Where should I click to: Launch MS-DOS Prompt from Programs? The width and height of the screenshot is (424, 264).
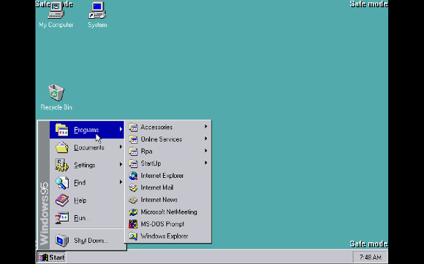[168, 224]
